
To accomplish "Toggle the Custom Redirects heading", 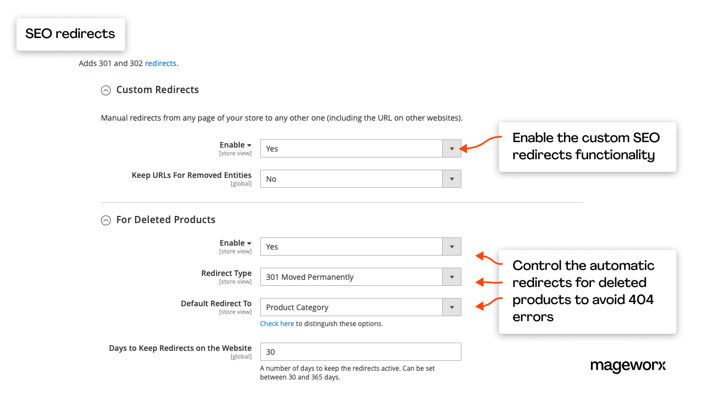I will pyautogui.click(x=157, y=90).
